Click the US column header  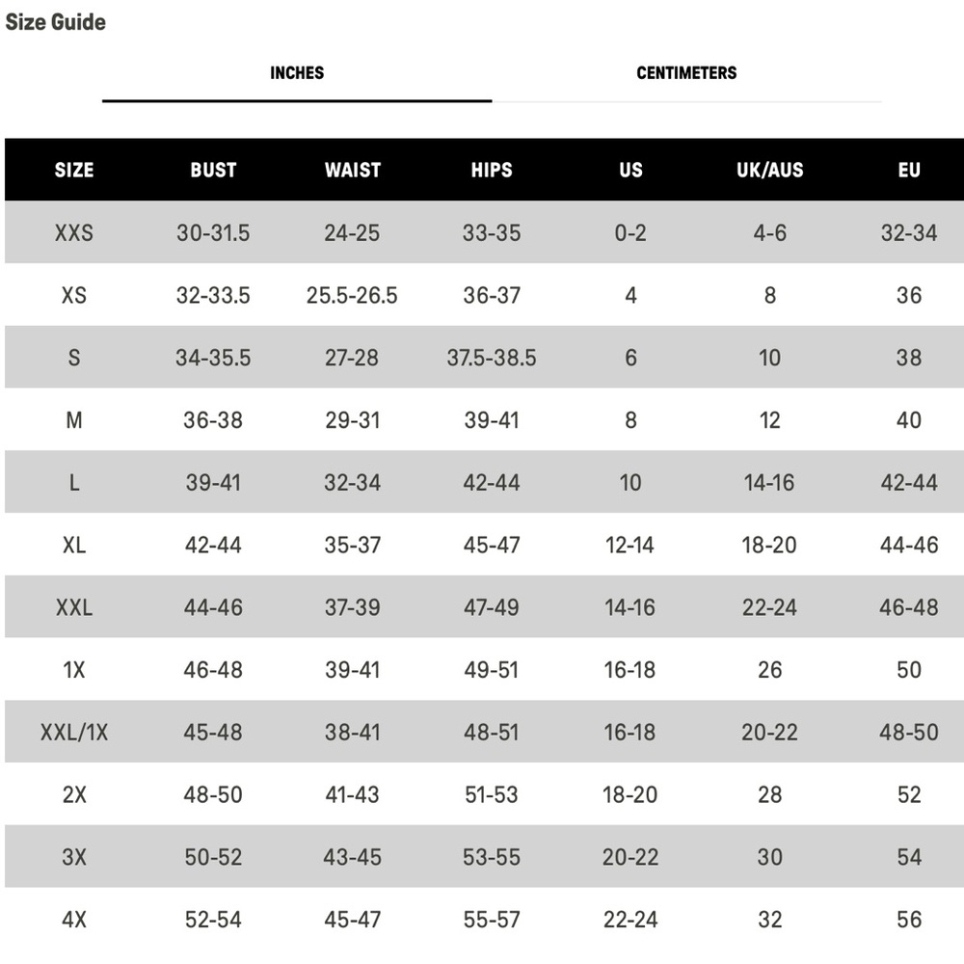point(630,171)
